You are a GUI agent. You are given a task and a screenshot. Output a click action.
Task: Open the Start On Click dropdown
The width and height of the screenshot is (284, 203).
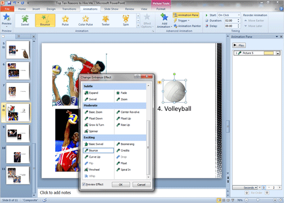click(x=229, y=15)
